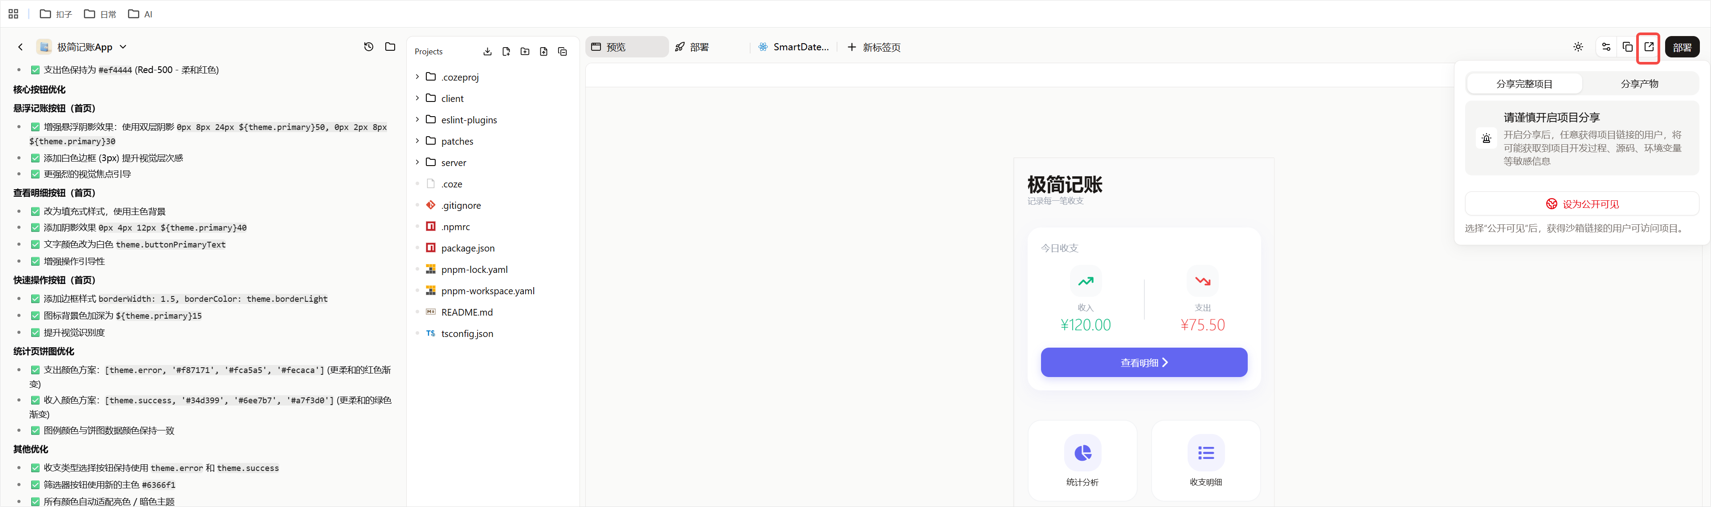
Task: Click the black 部署 deploy button
Action: click(x=1682, y=47)
